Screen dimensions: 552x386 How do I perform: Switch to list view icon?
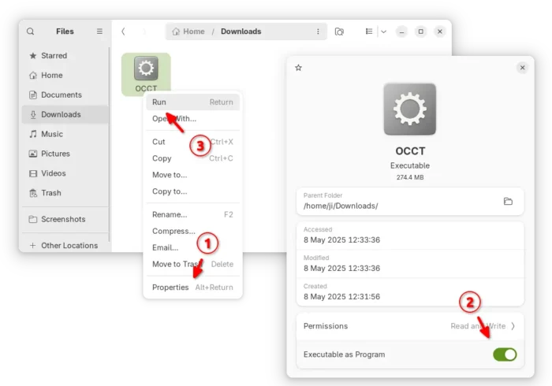(368, 32)
